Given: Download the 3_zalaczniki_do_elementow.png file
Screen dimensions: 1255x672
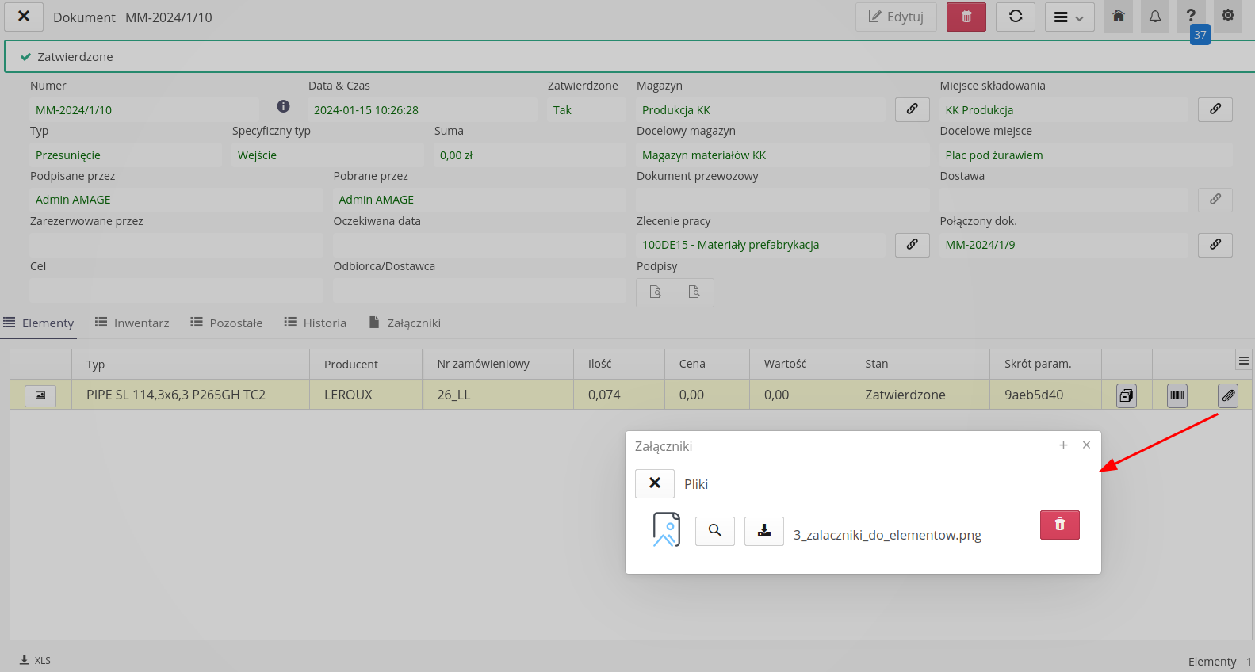Looking at the screenshot, I should (763, 531).
